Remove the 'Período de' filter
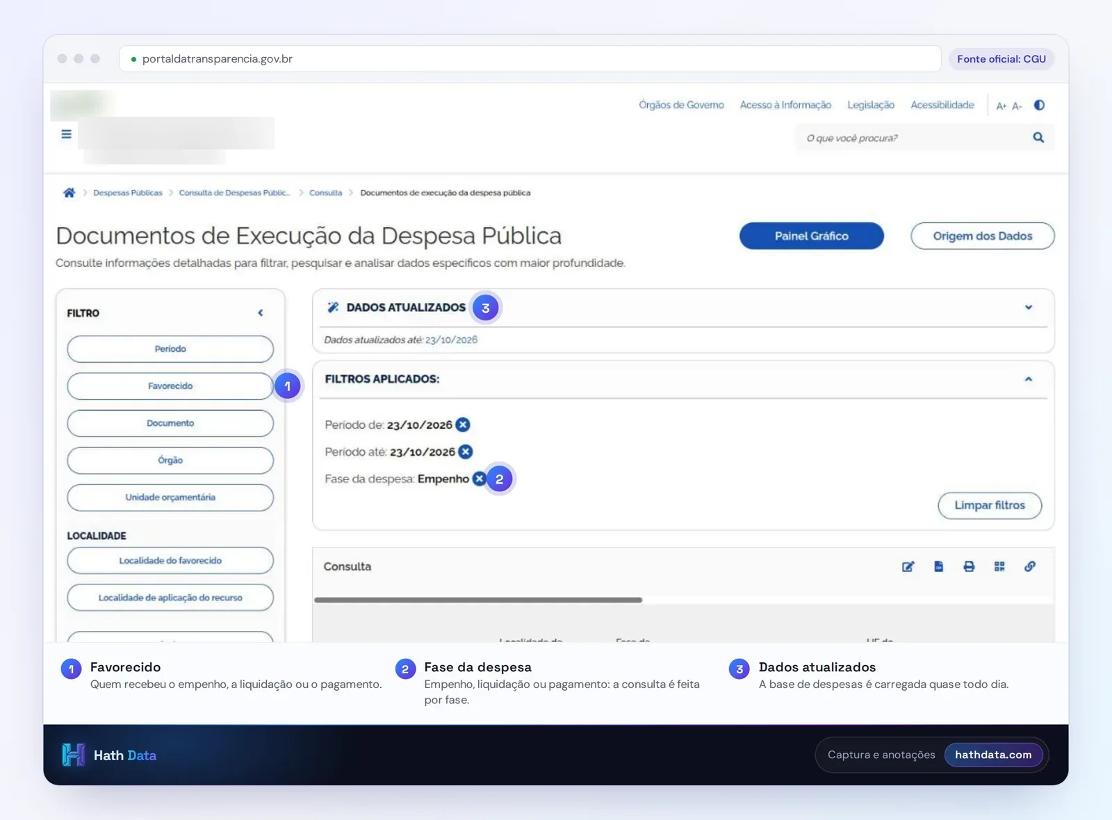Screen dimensions: 1112x820 (463, 425)
